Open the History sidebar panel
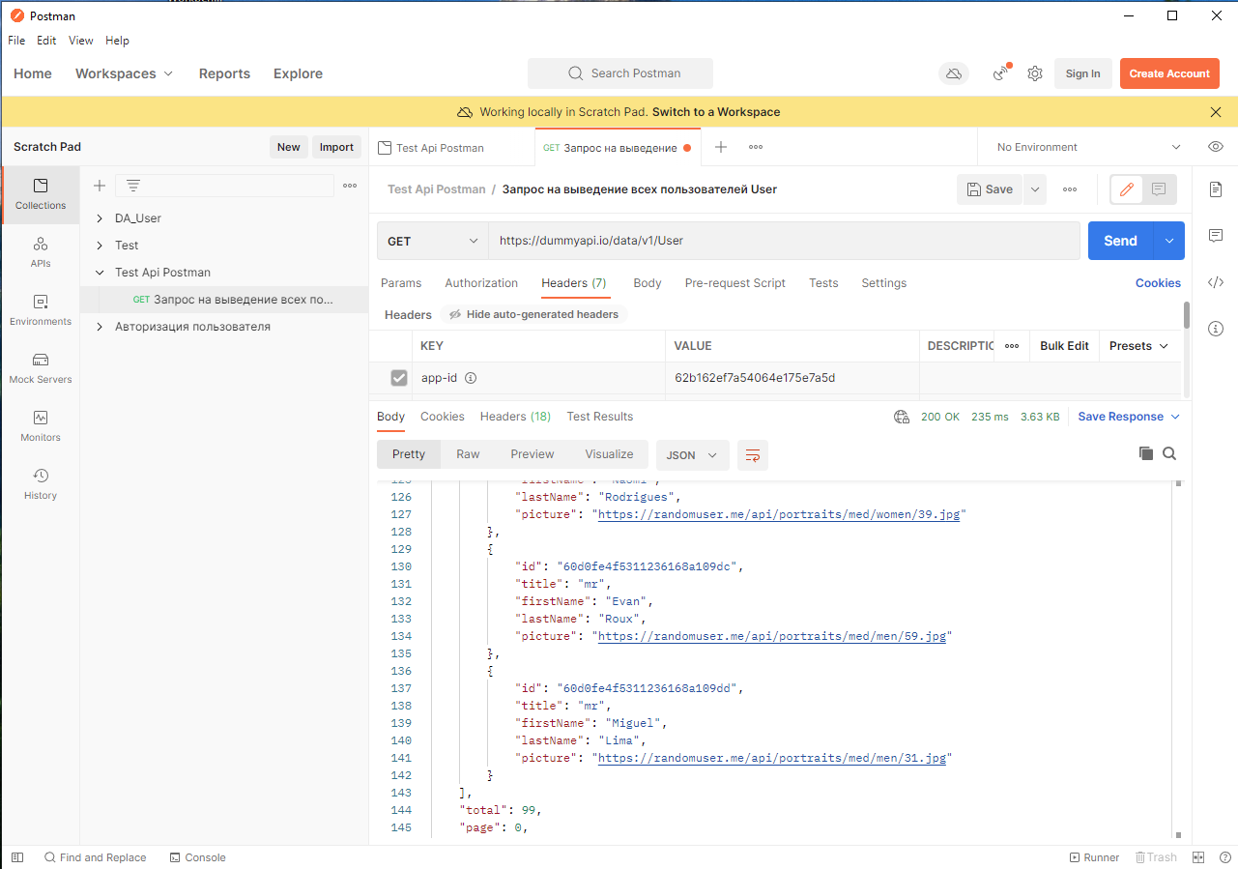1238x869 pixels. [40, 483]
